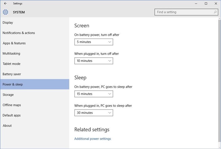Type in the Find a setting box

click(183, 12)
